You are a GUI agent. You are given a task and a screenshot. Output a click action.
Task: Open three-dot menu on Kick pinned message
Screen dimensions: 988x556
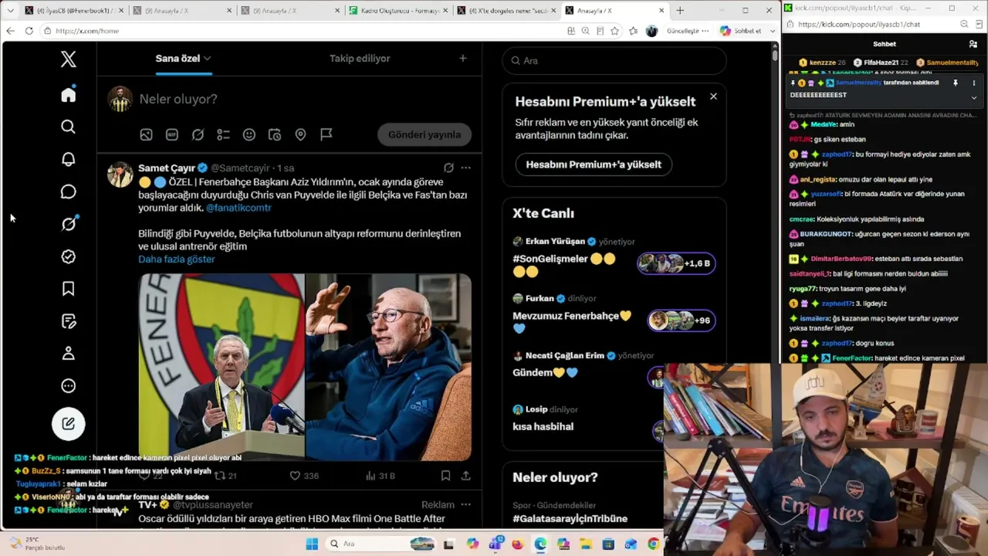click(x=973, y=83)
